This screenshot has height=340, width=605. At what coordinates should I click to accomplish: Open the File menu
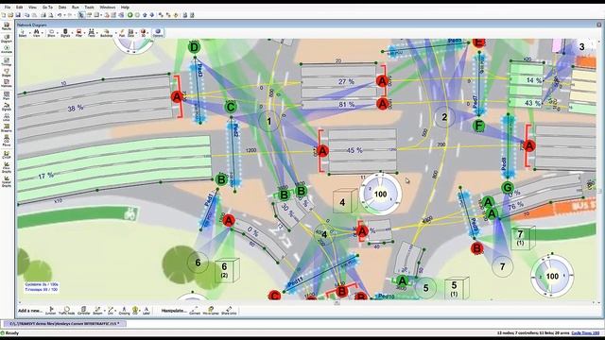[x=8, y=7]
